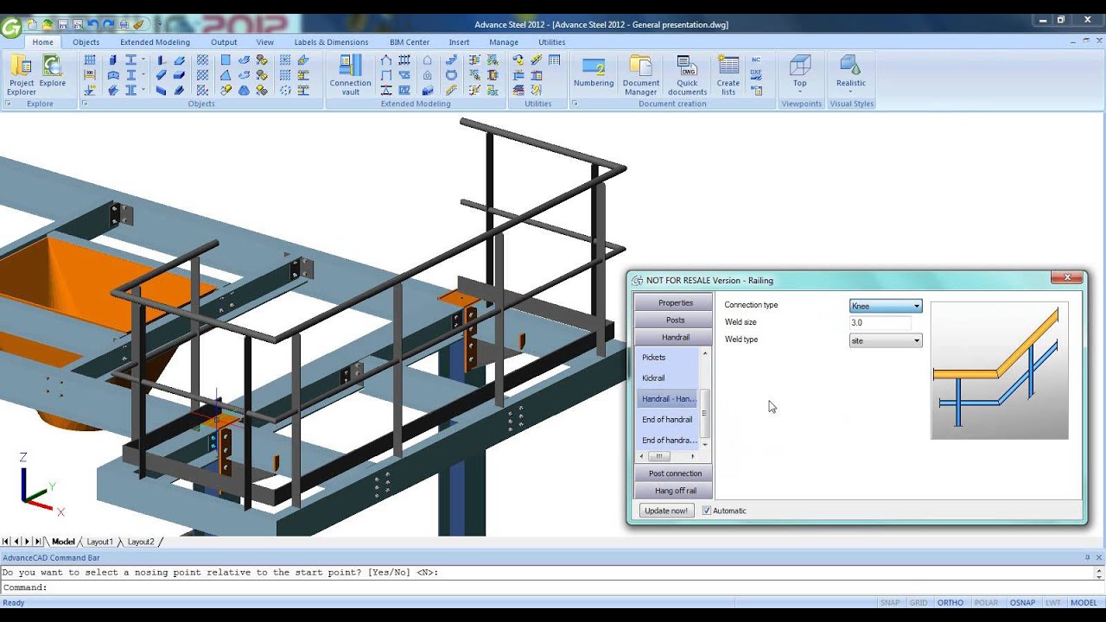Expand the Explore group dialog launcher
The width and height of the screenshot is (1106, 622).
(x=8, y=104)
